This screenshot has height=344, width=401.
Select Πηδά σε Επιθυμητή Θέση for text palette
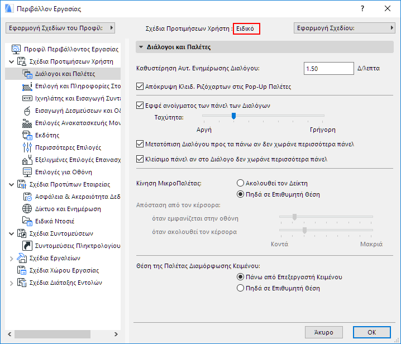point(240,288)
